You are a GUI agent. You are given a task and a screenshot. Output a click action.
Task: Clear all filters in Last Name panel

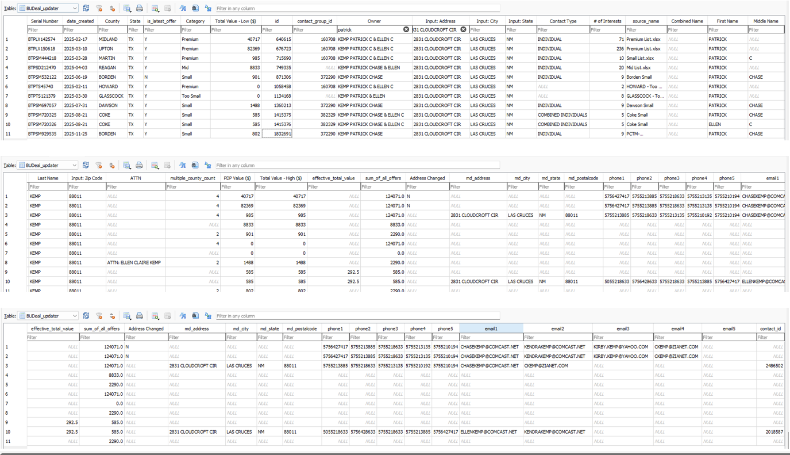coord(99,165)
